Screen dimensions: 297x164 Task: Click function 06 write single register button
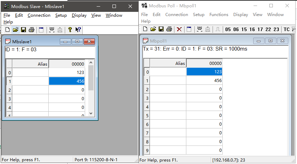click(x=236, y=29)
